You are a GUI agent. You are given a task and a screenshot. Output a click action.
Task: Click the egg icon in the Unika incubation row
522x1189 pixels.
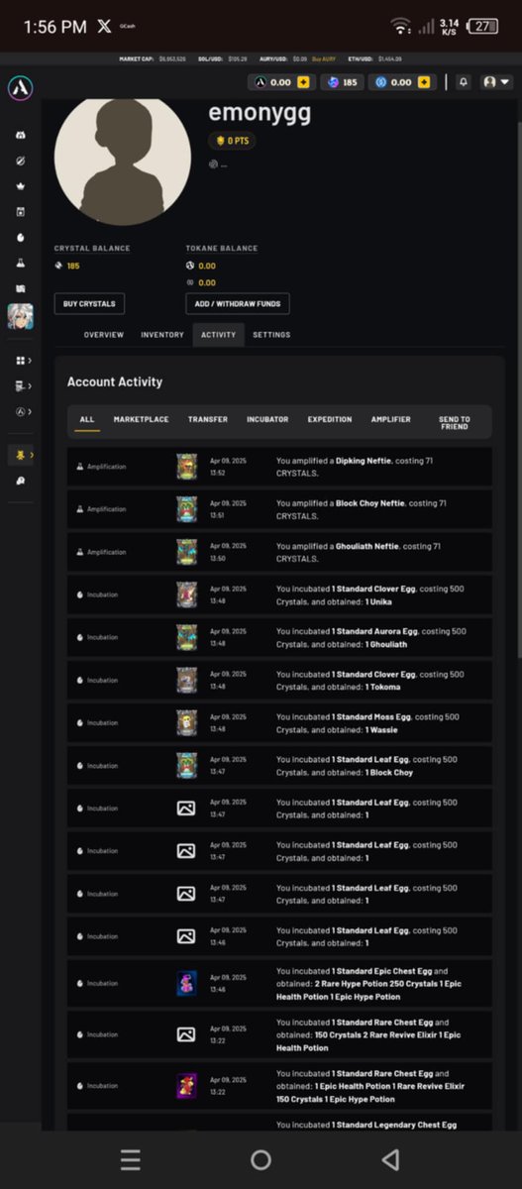tap(79, 594)
